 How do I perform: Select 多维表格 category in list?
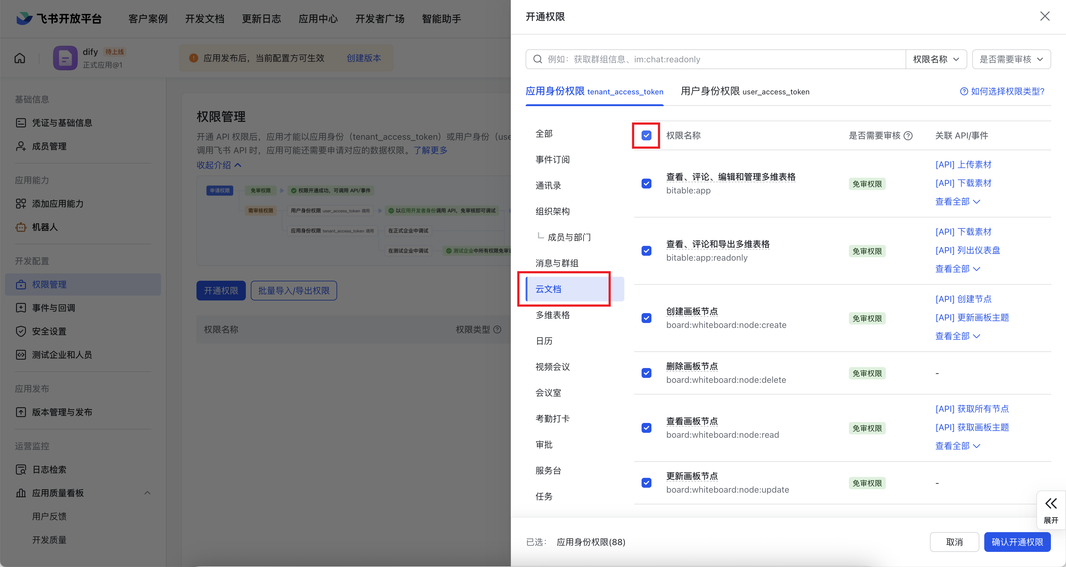552,315
